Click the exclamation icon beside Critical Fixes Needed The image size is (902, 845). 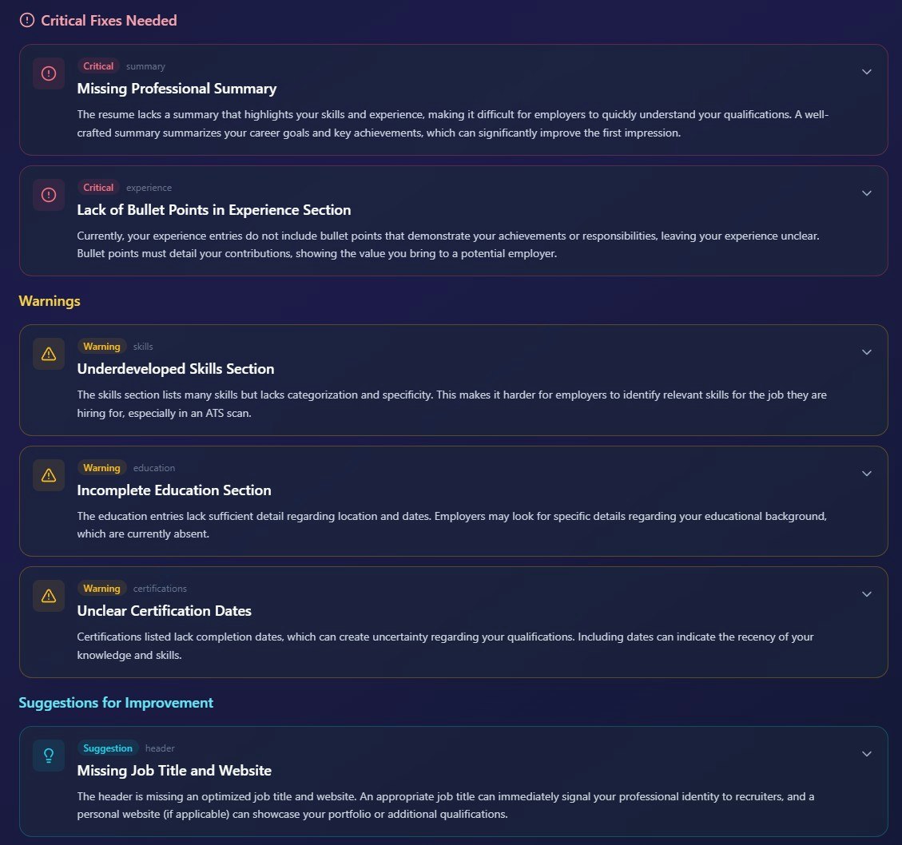pyautogui.click(x=26, y=20)
